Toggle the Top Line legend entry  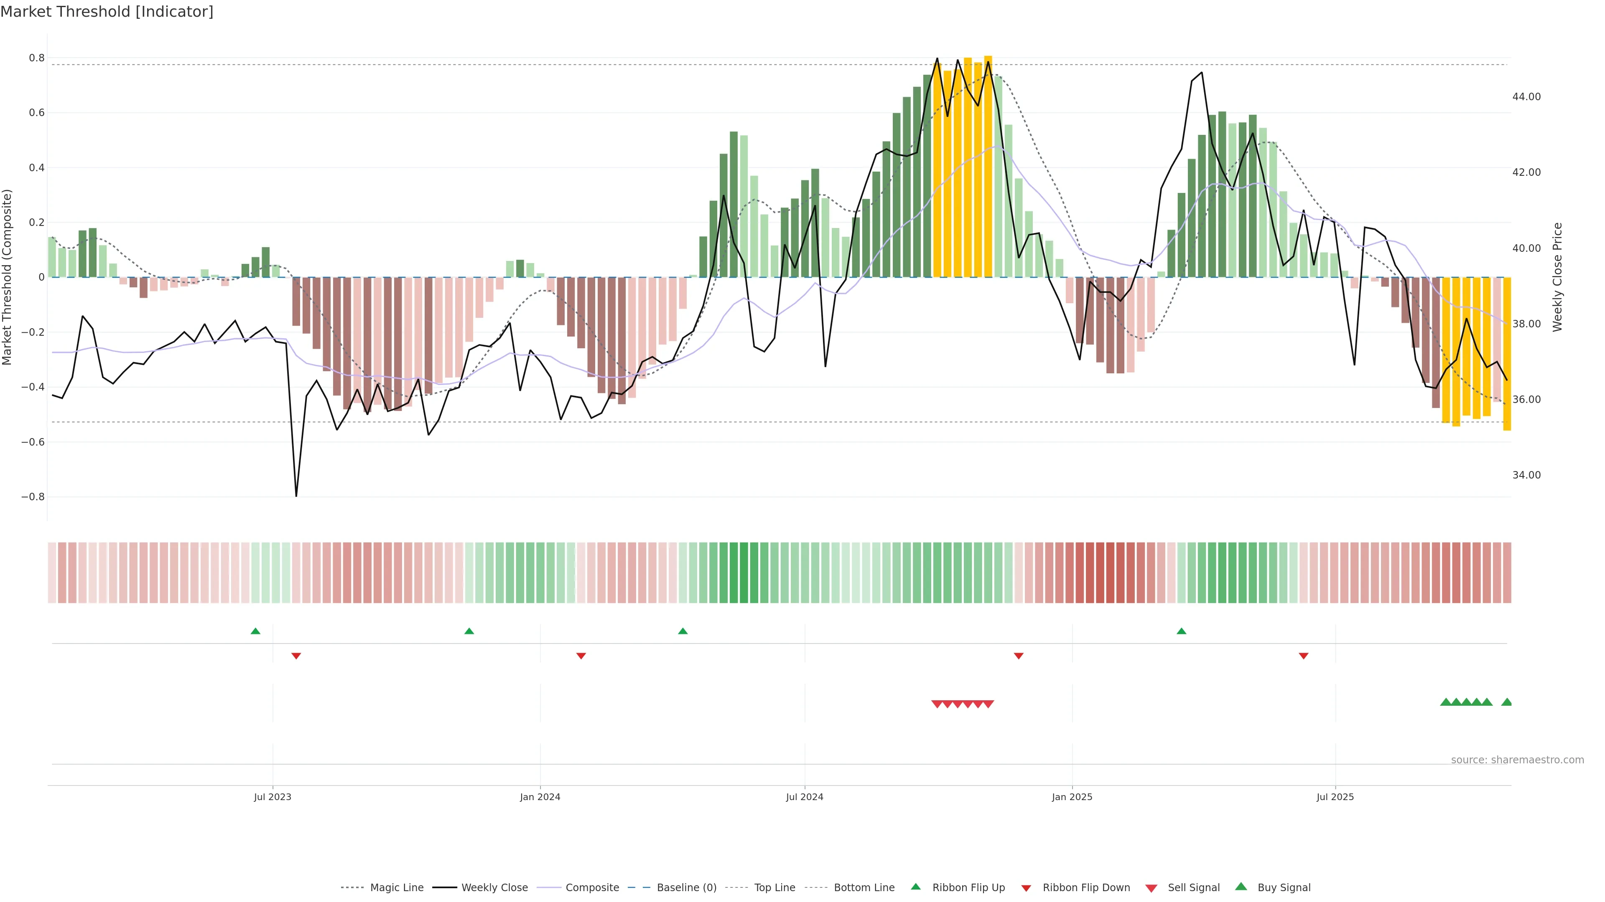774,888
